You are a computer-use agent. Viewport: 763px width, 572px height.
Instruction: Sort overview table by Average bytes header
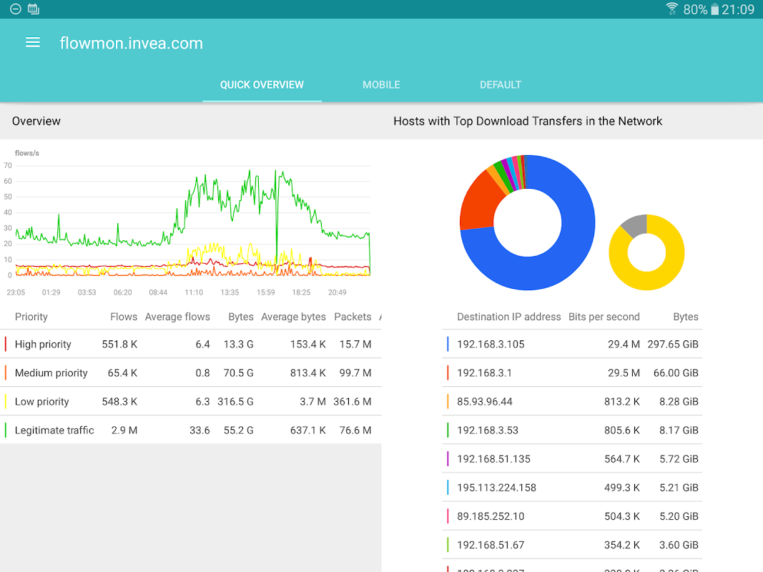pos(293,317)
